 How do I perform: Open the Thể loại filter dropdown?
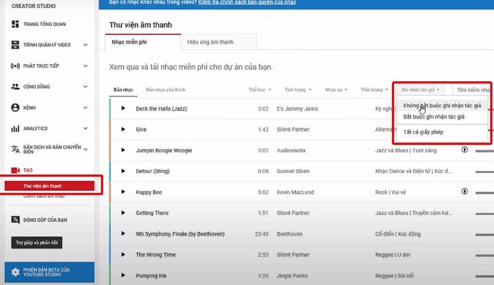coord(260,89)
